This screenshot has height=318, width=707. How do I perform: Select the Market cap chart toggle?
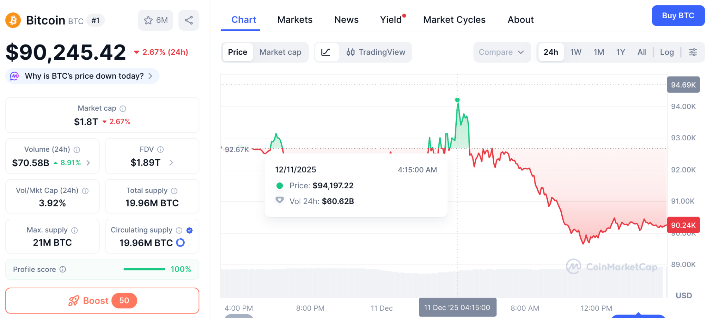[280, 52]
